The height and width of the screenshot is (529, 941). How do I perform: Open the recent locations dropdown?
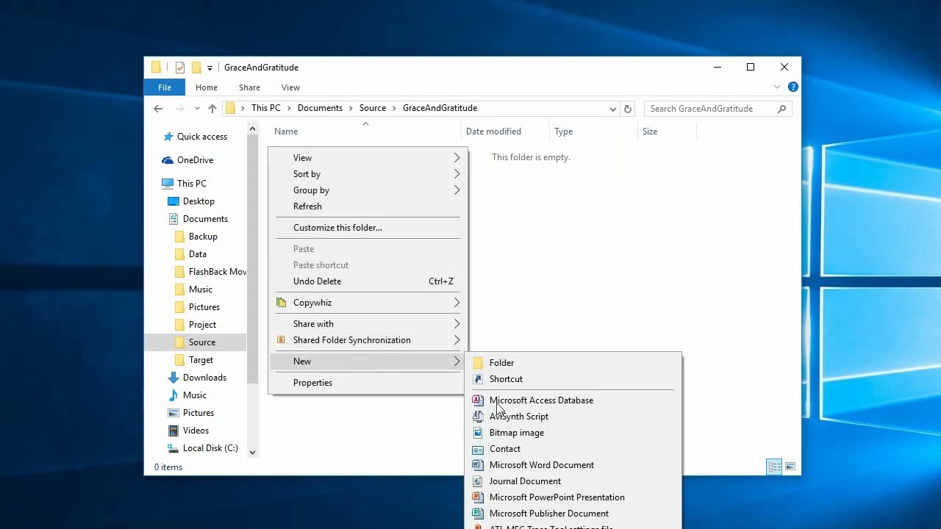(x=197, y=109)
